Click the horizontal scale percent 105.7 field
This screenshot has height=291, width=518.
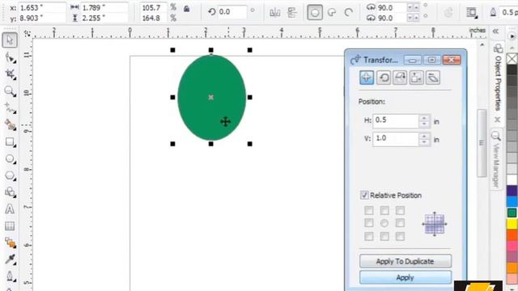[154, 7]
